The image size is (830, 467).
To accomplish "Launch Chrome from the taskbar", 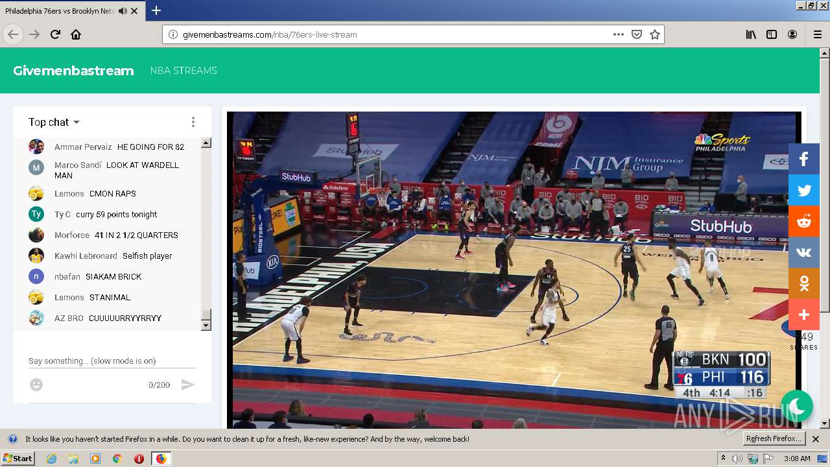I will [x=117, y=459].
